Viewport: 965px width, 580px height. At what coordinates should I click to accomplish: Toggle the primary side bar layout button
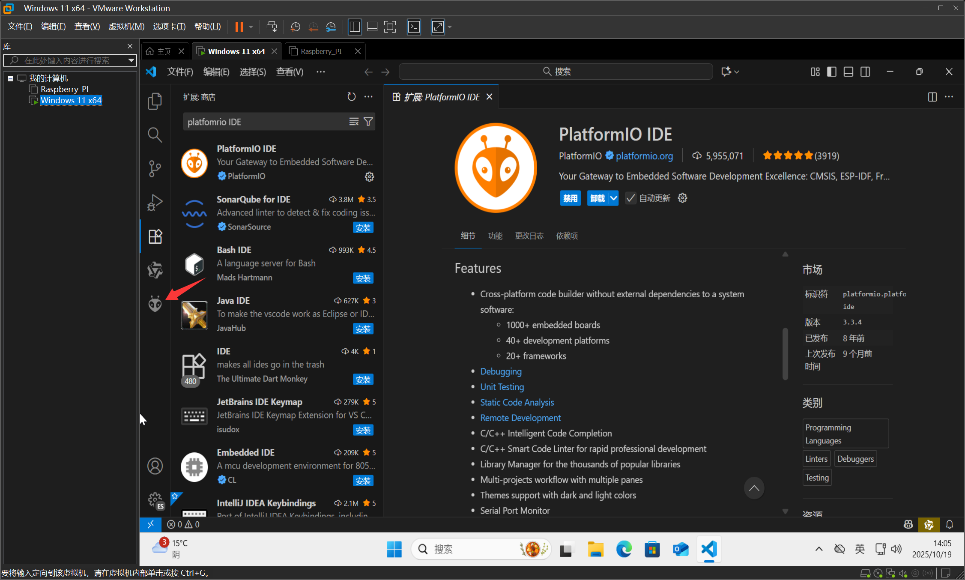(831, 72)
